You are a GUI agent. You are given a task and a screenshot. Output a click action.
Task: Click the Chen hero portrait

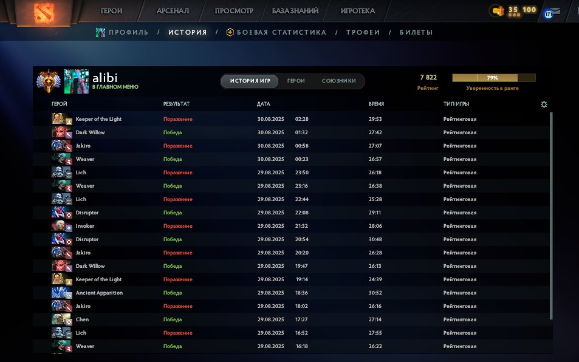pos(58,319)
